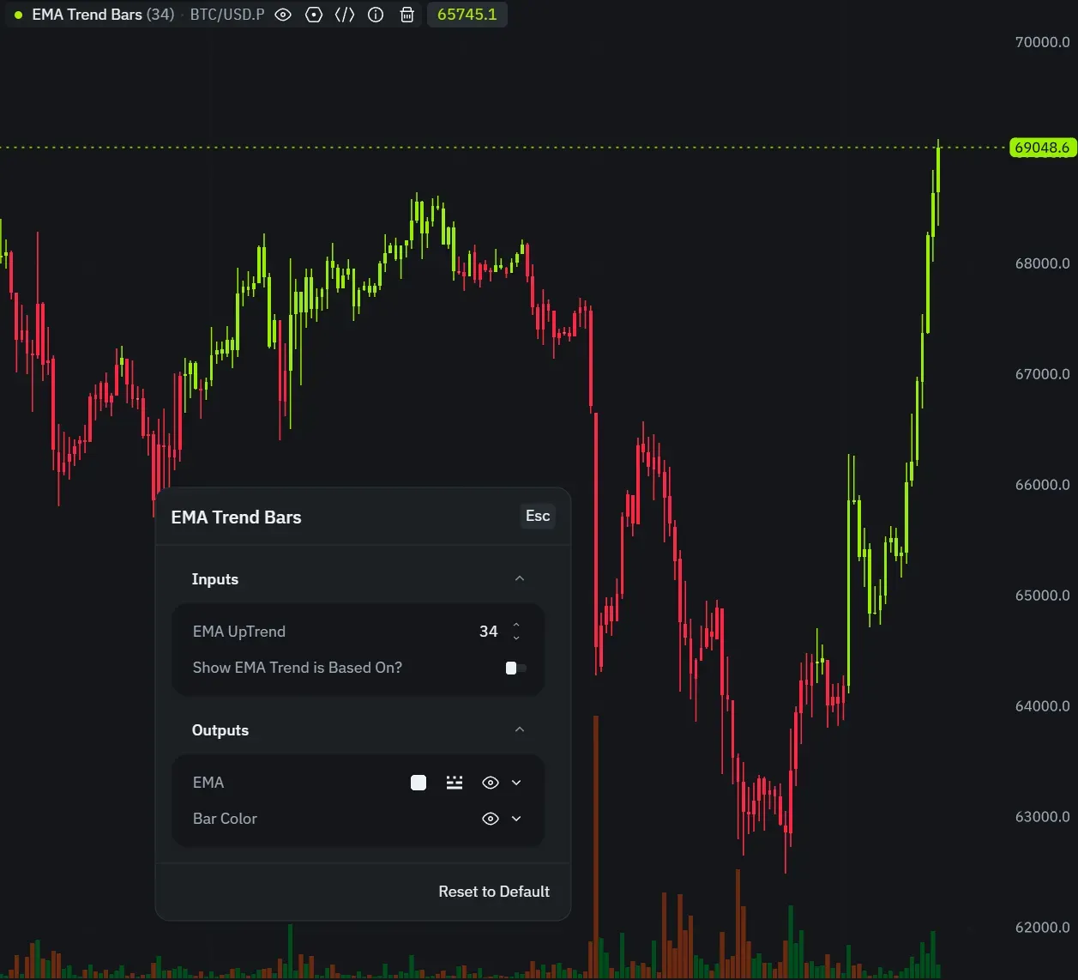Expand the EMA output options chevron
Image resolution: width=1078 pixels, height=980 pixels.
click(516, 782)
